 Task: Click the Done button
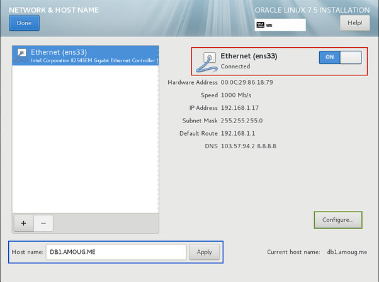coord(24,23)
